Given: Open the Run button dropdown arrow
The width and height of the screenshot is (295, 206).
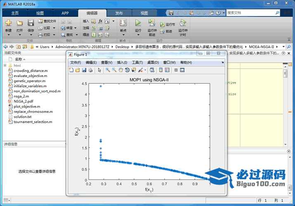Looking at the screenshot, I should [138, 35].
